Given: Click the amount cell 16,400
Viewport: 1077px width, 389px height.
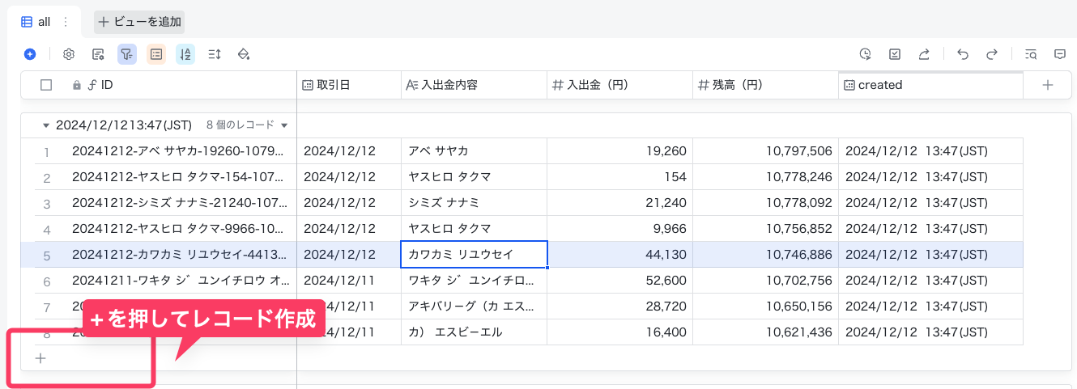Looking at the screenshot, I should 619,332.
